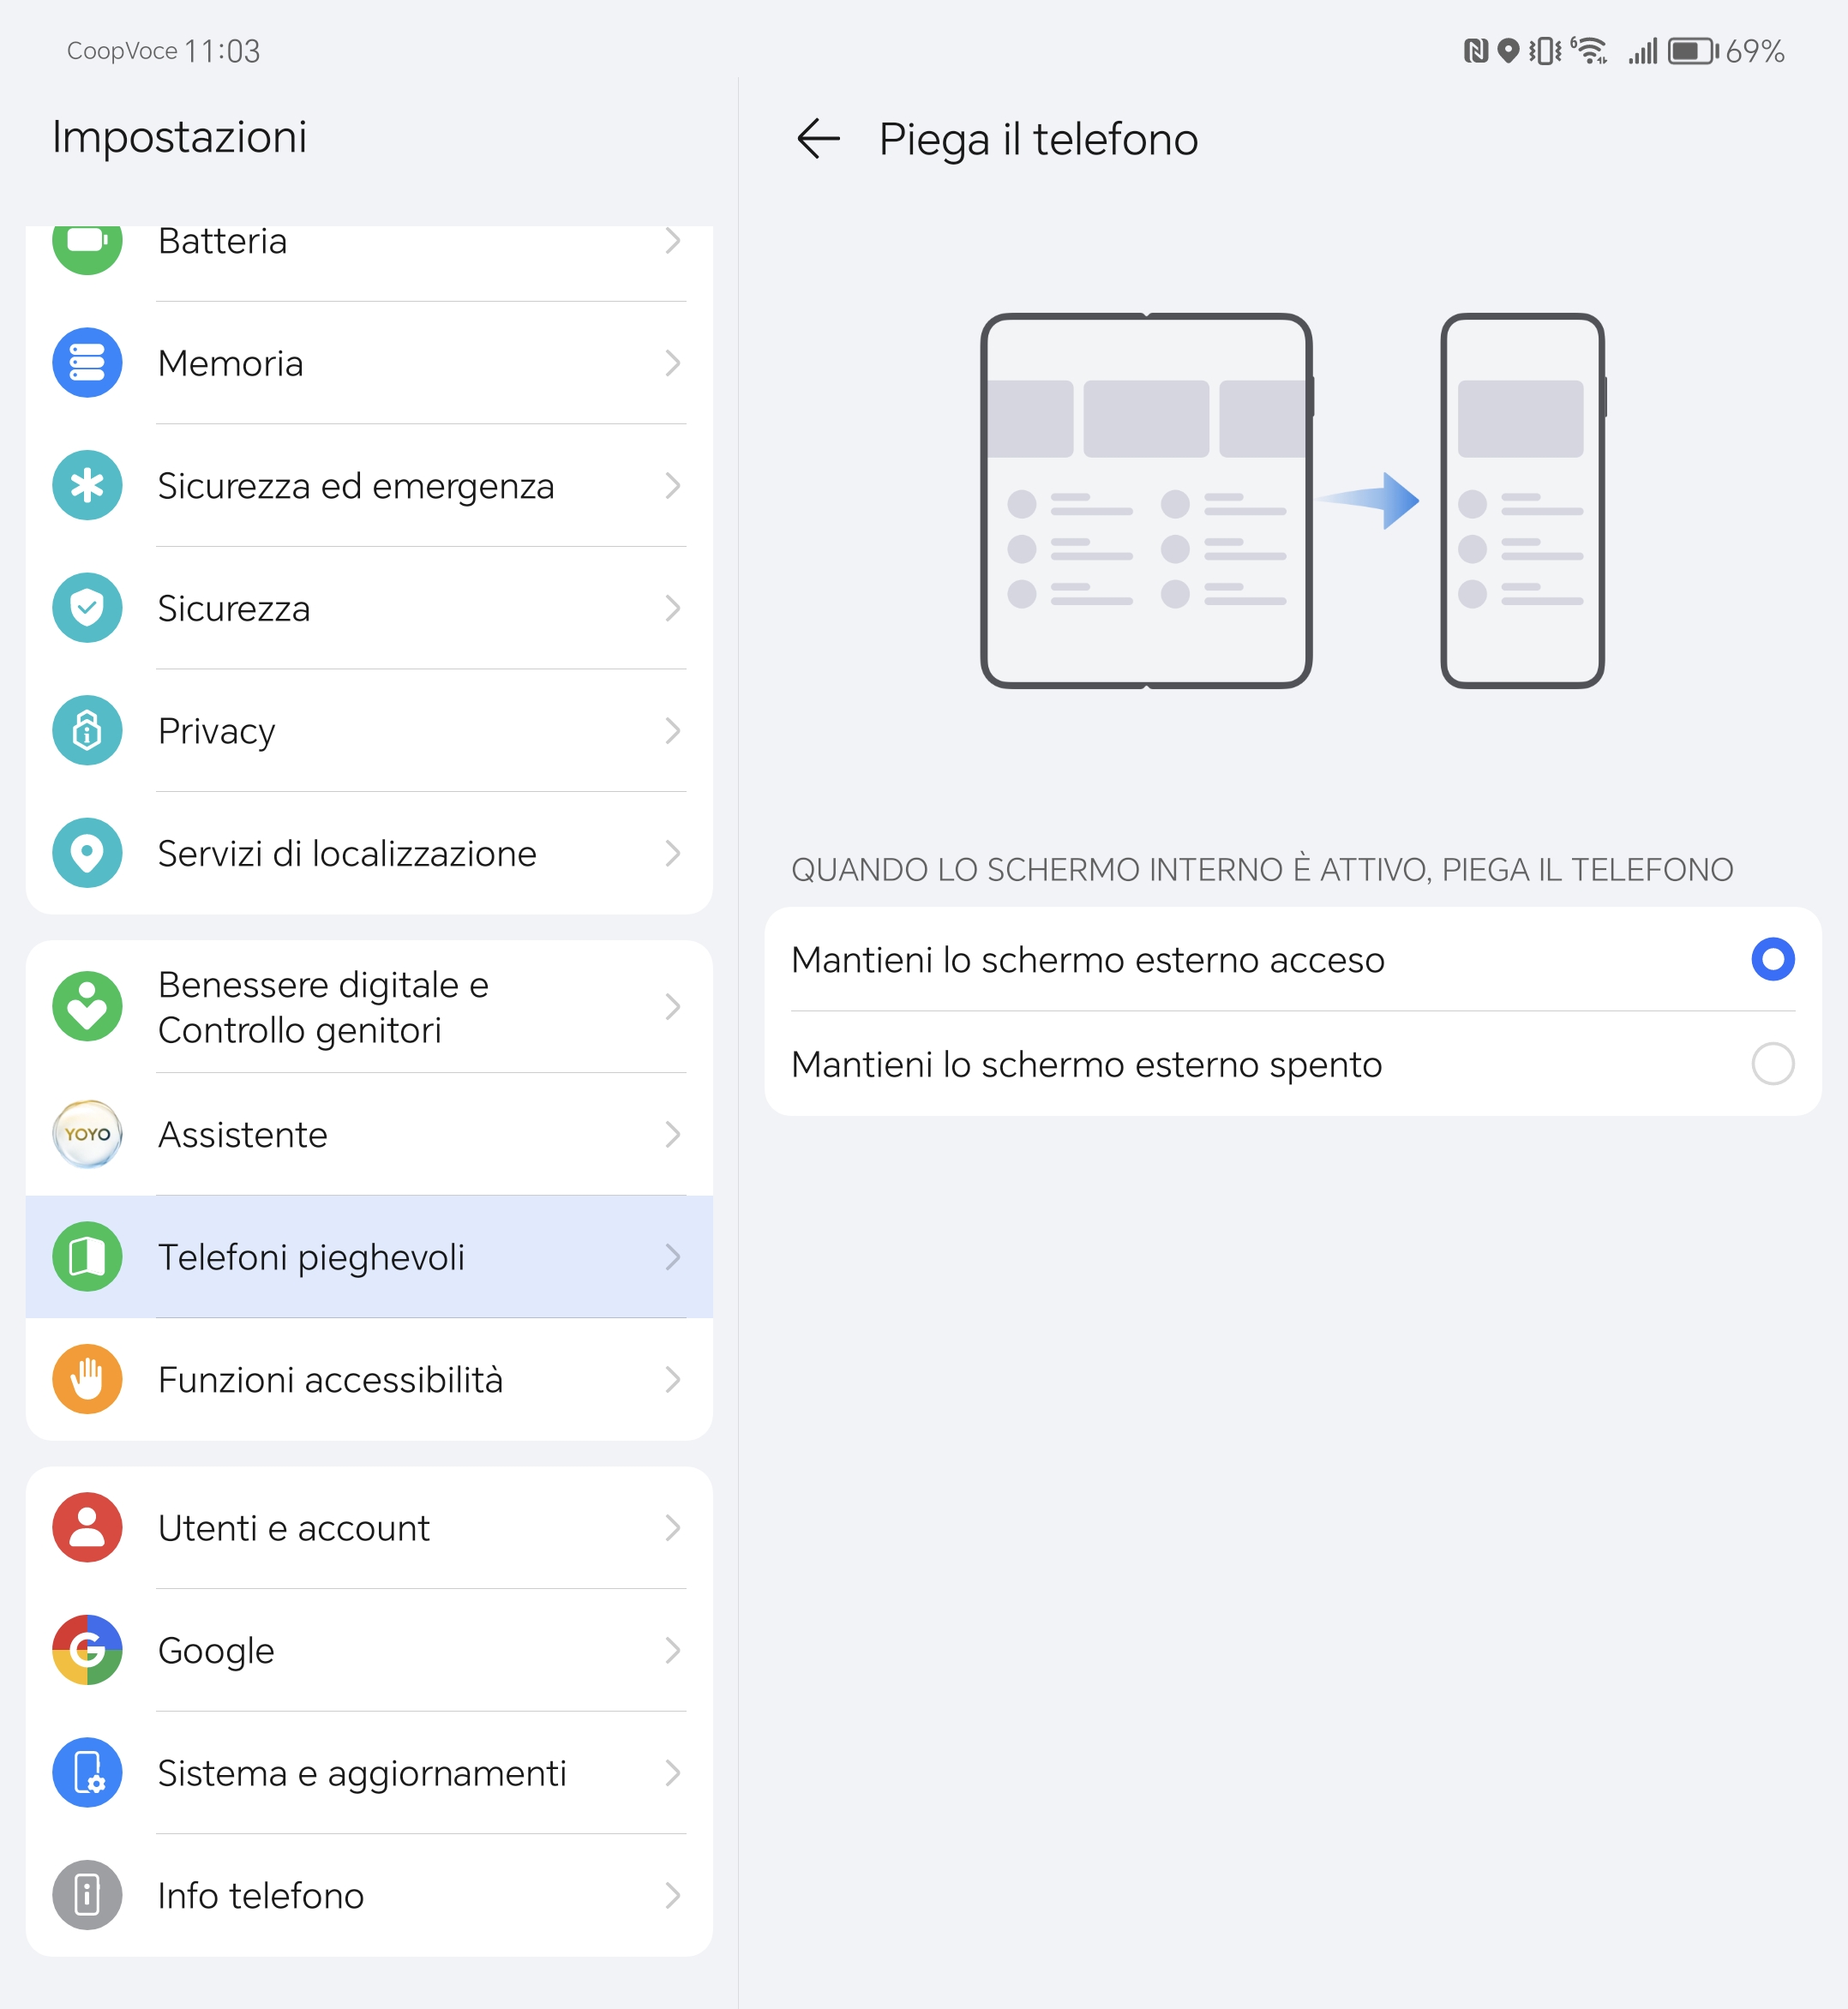
Task: Select Mantieni lo schermo esterno spento radio
Action: (x=1772, y=1063)
